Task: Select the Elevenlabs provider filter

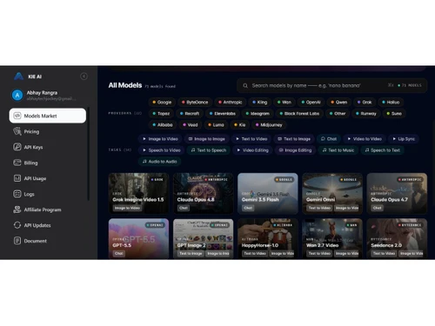Action: point(223,113)
